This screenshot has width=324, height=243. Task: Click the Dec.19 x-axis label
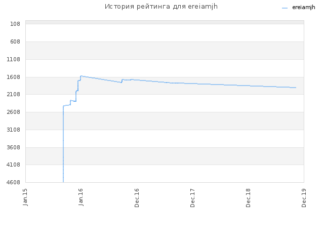tap(304, 198)
